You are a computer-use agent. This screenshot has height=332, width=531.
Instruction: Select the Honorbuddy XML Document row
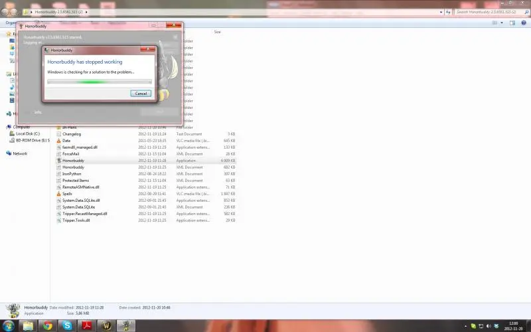(145, 167)
